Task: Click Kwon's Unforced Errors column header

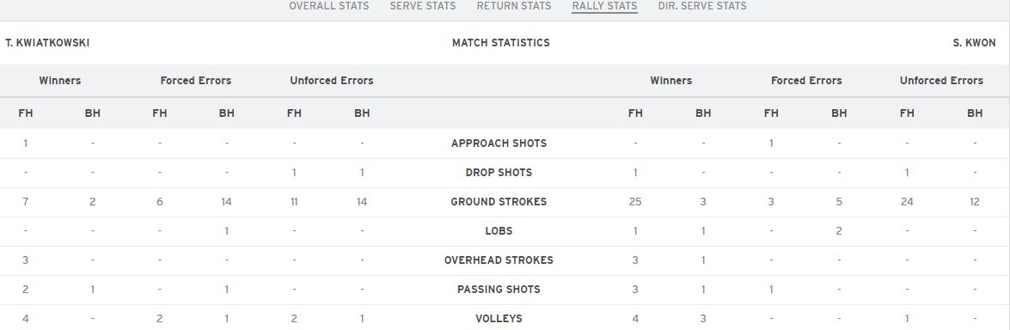Action: (942, 81)
